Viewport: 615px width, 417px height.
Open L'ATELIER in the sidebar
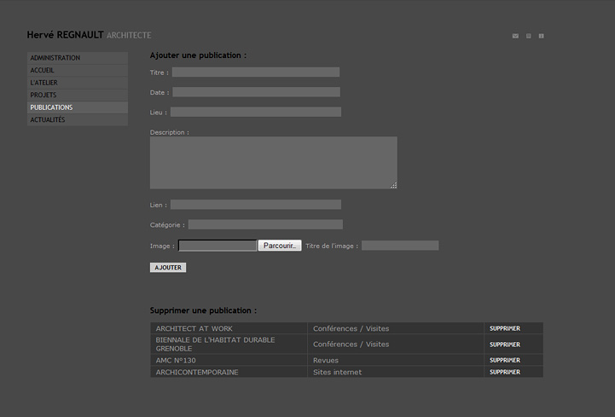[x=78, y=83]
